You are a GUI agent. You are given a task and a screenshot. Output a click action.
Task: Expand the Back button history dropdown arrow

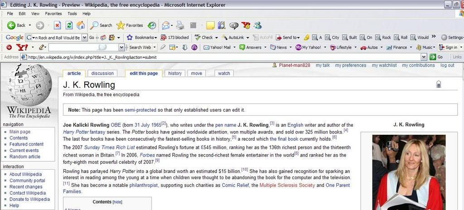click(x=30, y=25)
